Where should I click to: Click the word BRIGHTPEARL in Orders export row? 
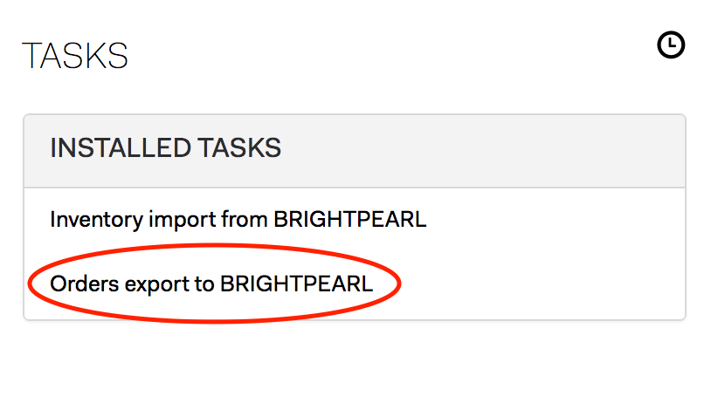pos(296,283)
